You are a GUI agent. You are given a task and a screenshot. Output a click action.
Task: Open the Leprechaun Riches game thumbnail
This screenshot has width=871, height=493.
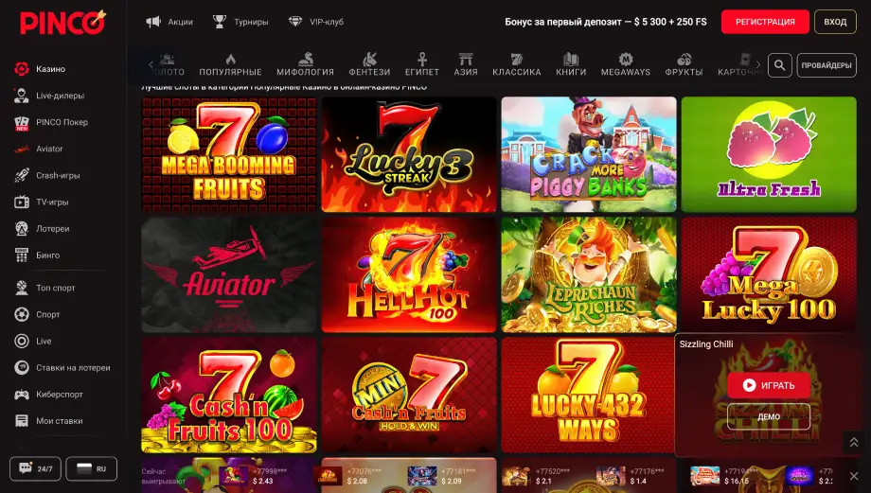click(x=589, y=274)
